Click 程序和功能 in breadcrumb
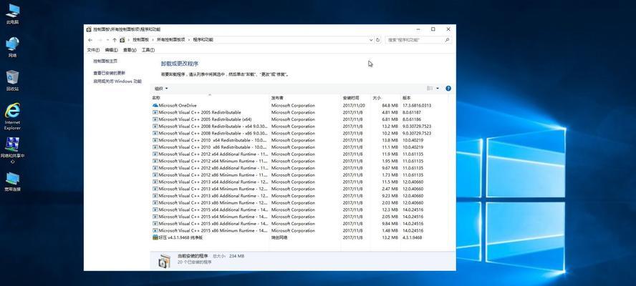This screenshot has width=636, height=286. click(x=203, y=40)
